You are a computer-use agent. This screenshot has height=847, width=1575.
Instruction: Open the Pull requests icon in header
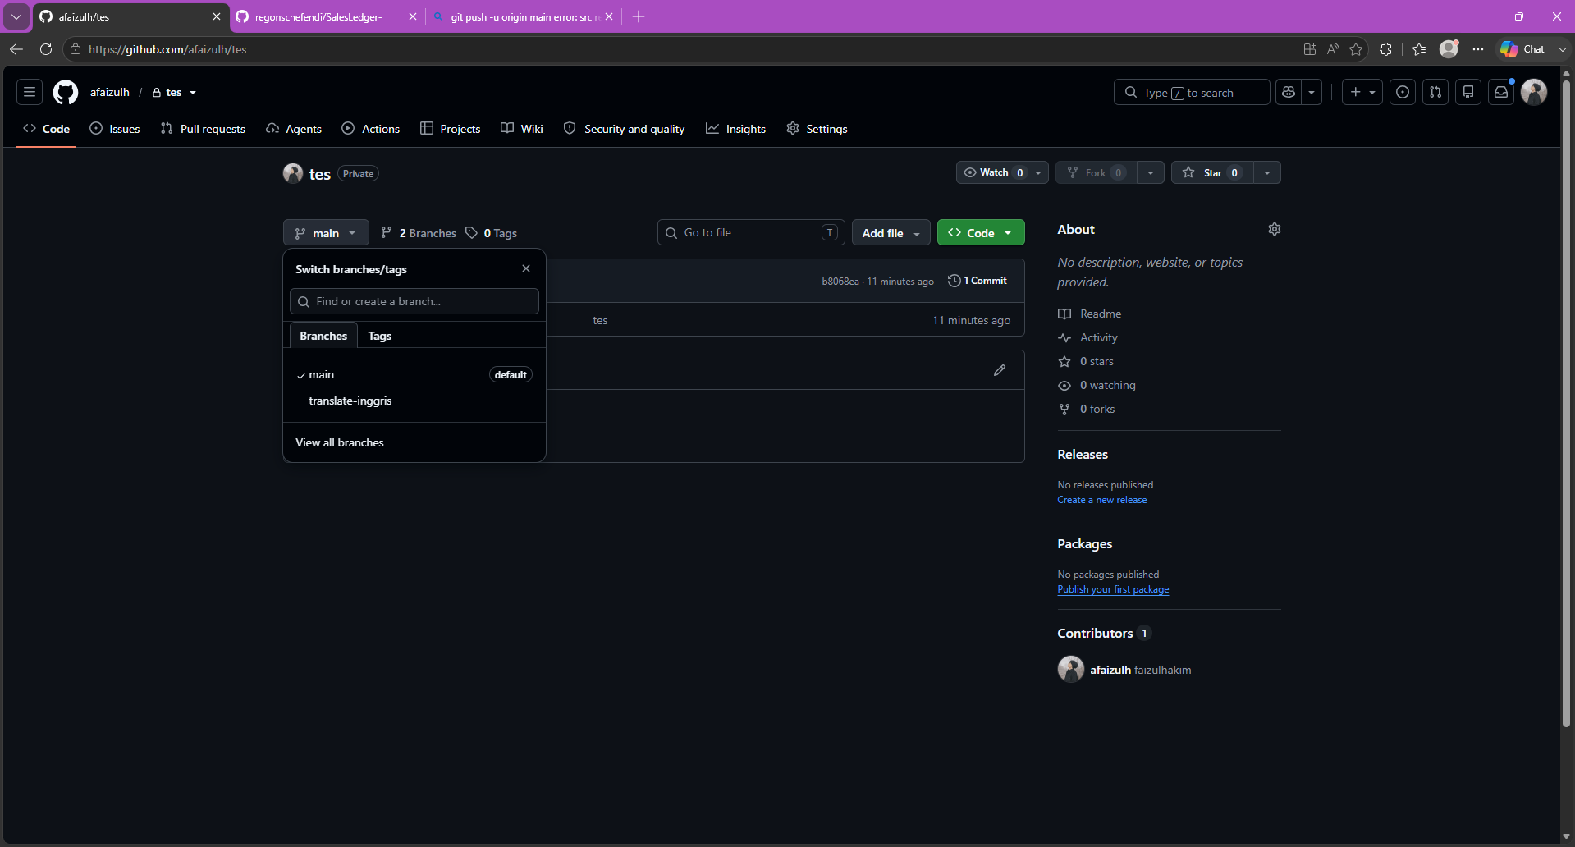tap(1435, 92)
